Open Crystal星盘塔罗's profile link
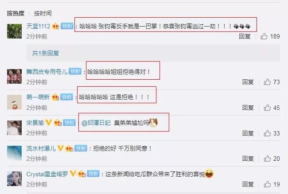Screen dimensions: 288x194 [x=47, y=174]
